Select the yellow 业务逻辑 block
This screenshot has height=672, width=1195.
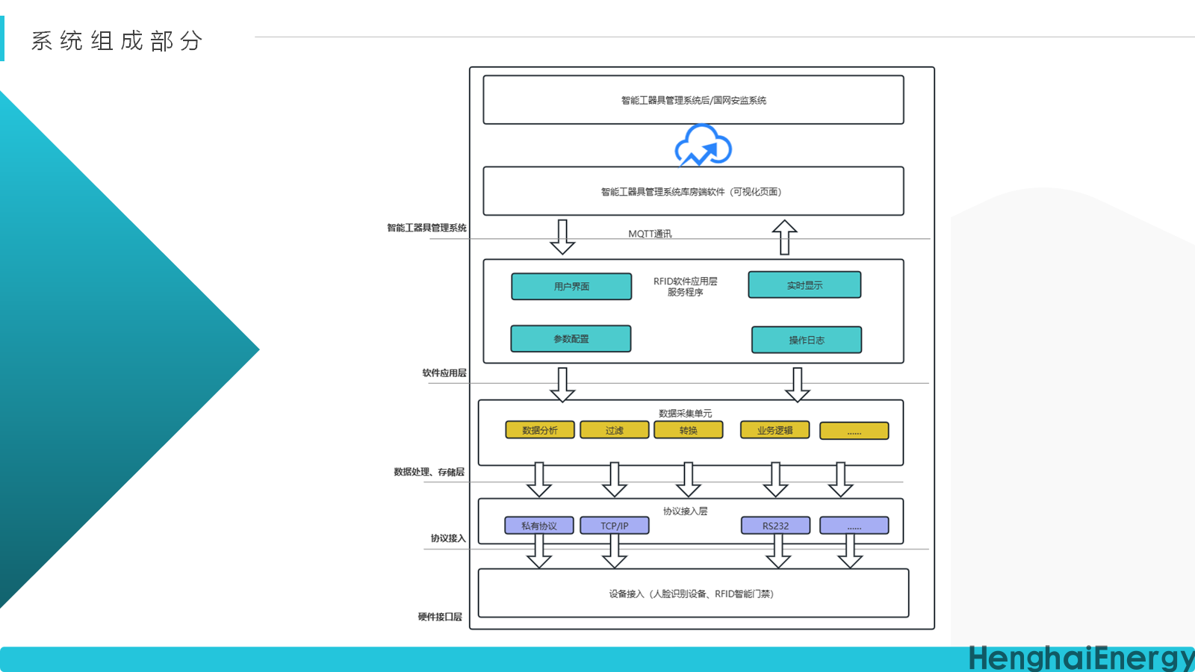point(775,430)
